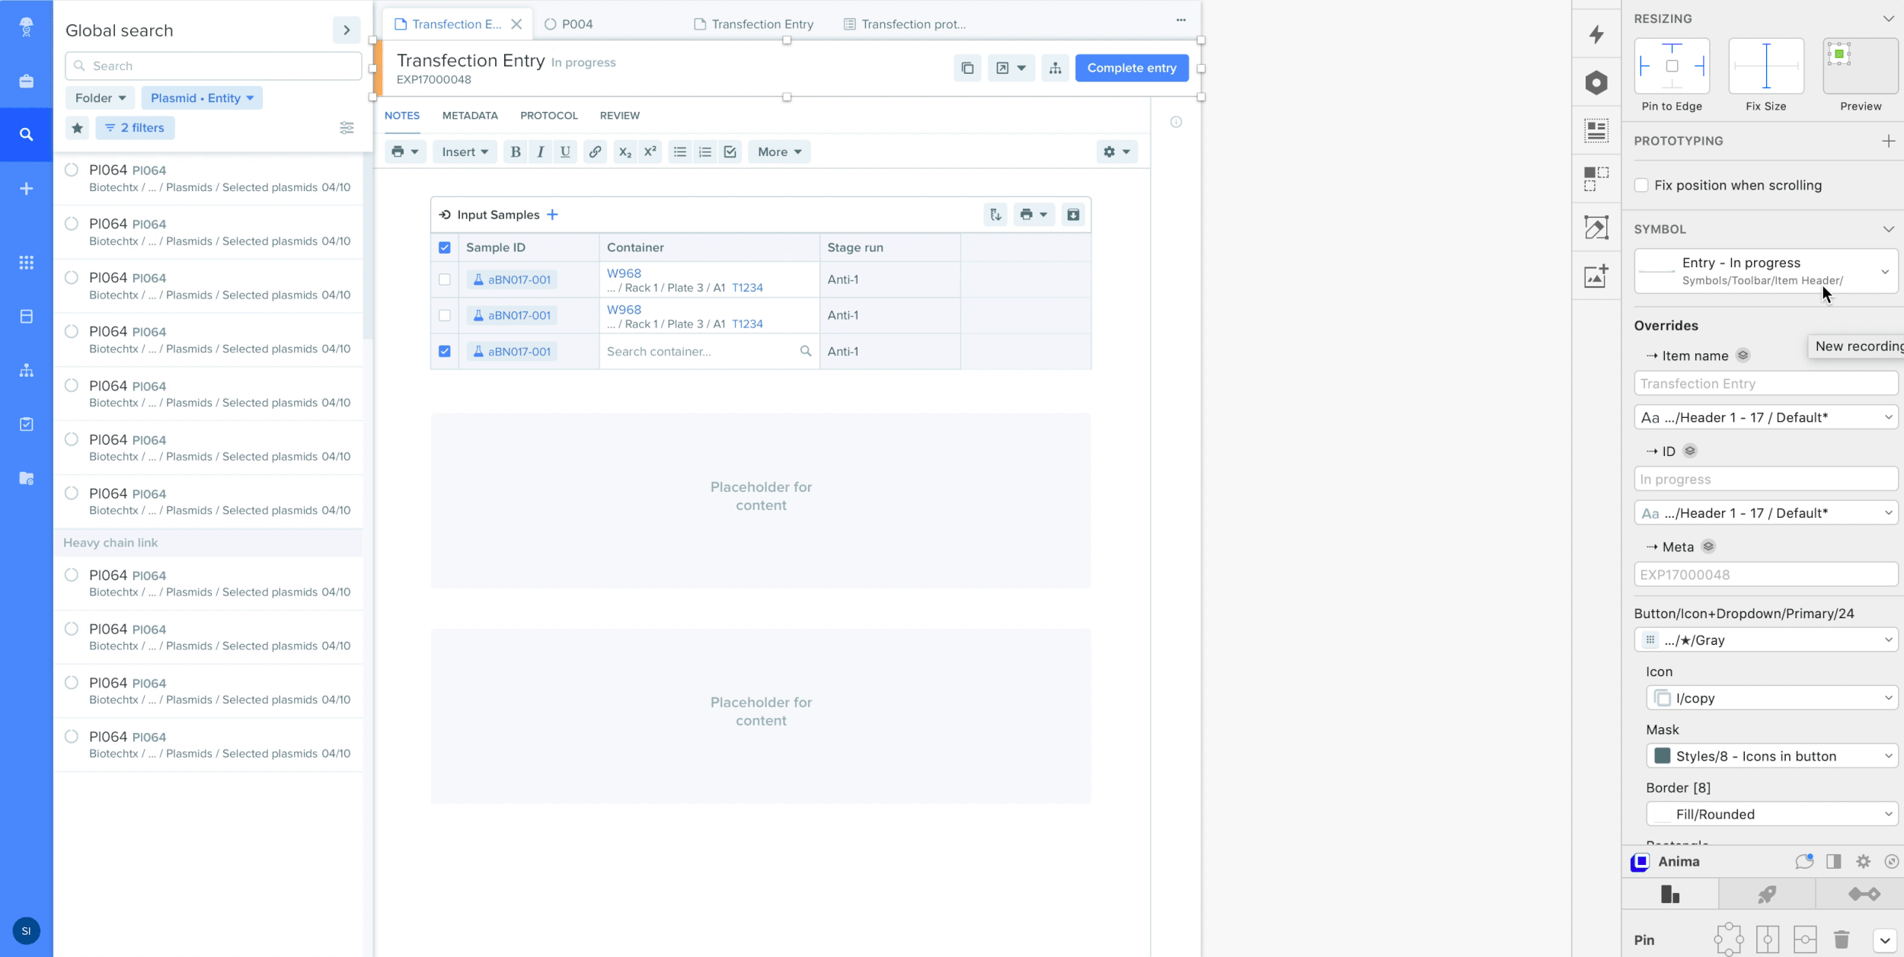
Task: Click the favorites star filter icon
Action: click(x=77, y=128)
